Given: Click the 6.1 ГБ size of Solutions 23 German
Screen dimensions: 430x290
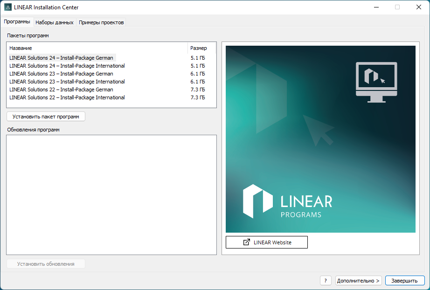Looking at the screenshot, I should tap(198, 74).
